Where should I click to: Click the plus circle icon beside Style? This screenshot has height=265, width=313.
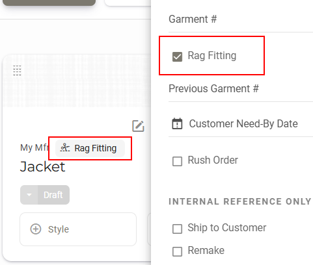click(x=36, y=229)
